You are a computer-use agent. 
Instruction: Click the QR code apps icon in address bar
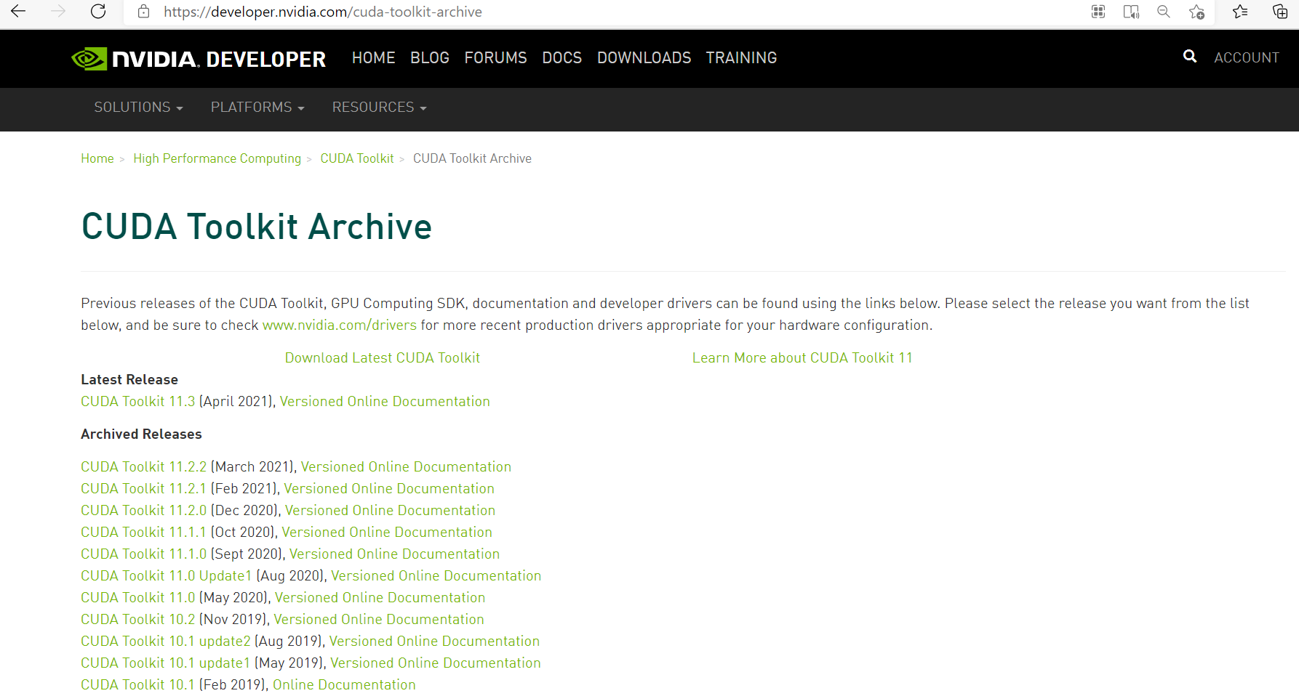pyautogui.click(x=1098, y=12)
